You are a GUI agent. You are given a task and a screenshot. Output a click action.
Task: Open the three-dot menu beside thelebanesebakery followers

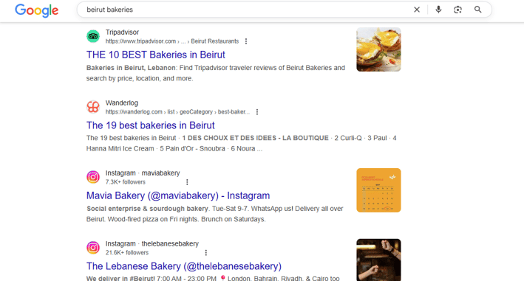tap(206, 253)
